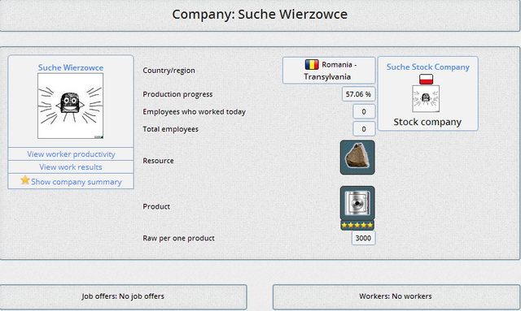Click the Workers: No workers panel
Viewport: 521px width, 311px height.
click(396, 296)
